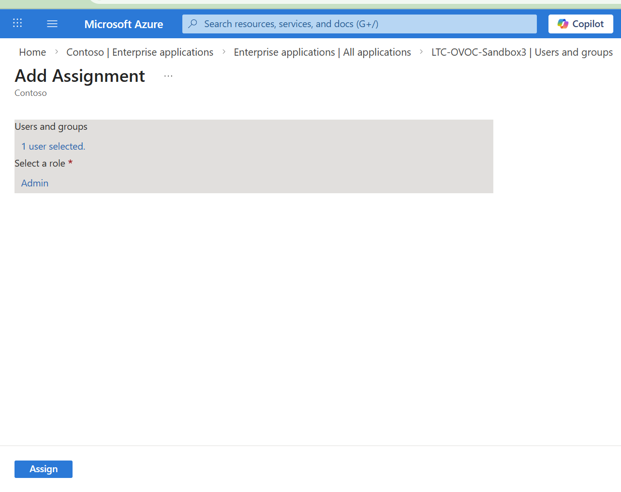Go to Enterprise applications | All applications
Viewport: 621px width, 492px height.
click(x=322, y=52)
